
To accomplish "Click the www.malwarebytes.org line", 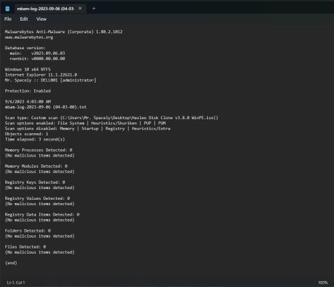I will tap(29, 37).
